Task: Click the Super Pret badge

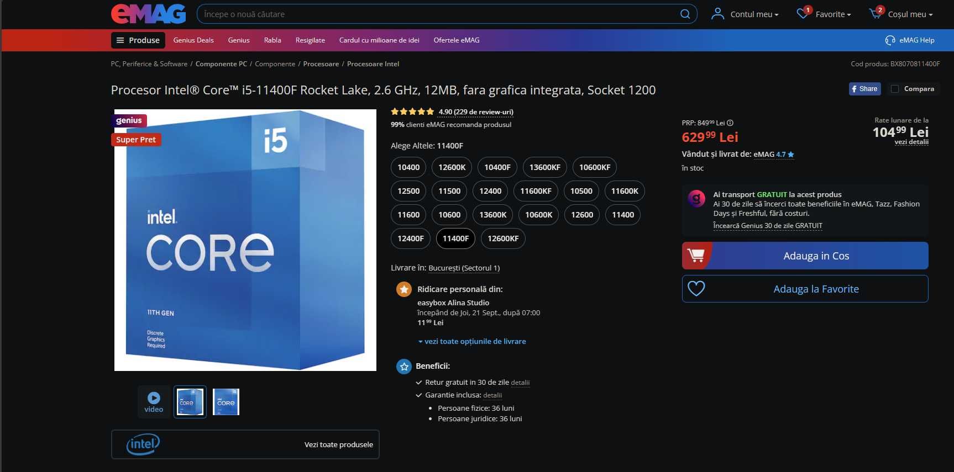Action: [x=136, y=140]
